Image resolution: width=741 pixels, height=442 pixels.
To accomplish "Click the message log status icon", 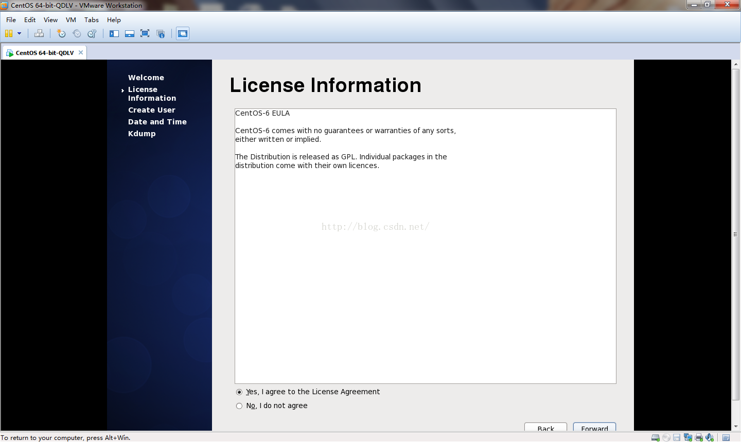I will pos(726,437).
